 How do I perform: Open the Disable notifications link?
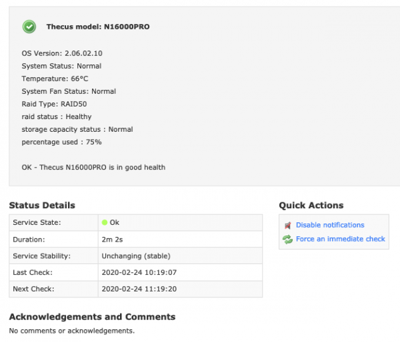[x=330, y=226]
